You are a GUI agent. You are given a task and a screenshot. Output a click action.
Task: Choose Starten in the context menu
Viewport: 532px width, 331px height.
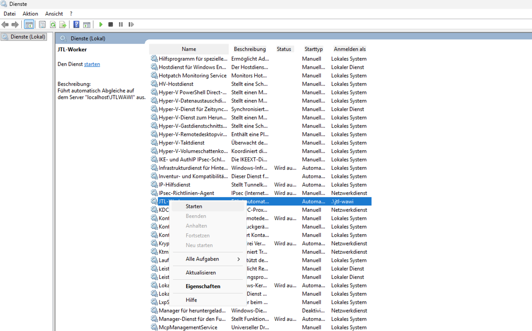coord(194,206)
